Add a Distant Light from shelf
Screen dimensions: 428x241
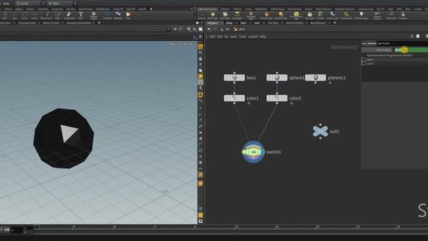click(281, 15)
